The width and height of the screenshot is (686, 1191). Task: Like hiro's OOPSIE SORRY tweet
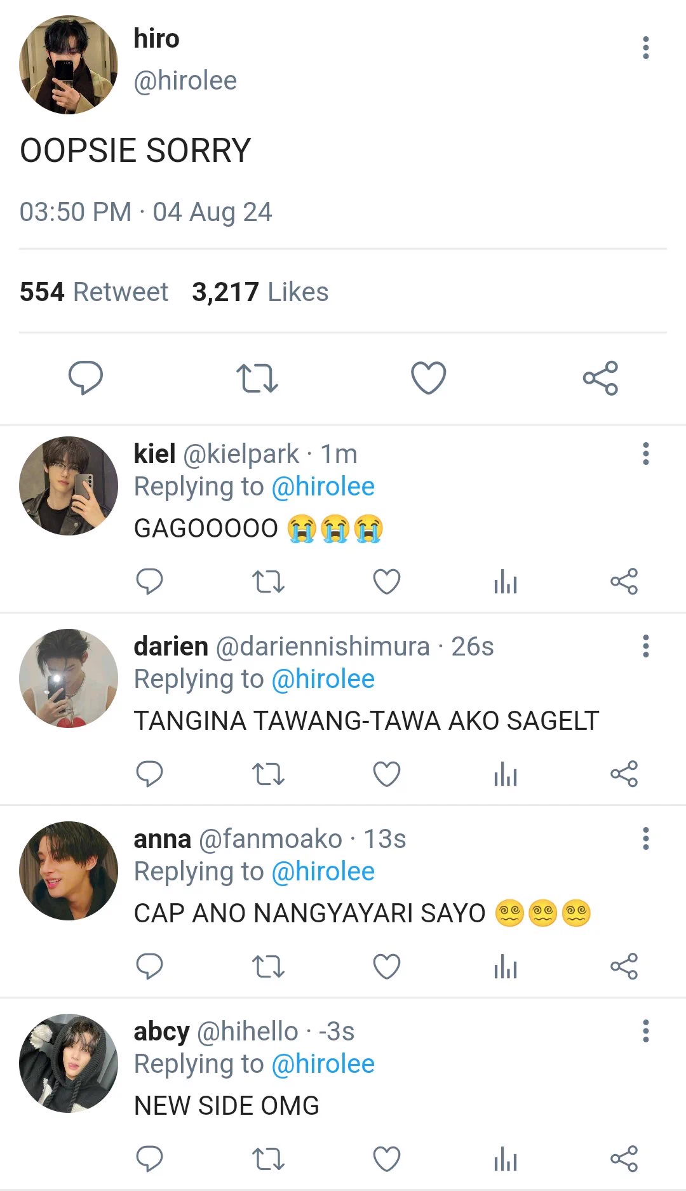(429, 378)
